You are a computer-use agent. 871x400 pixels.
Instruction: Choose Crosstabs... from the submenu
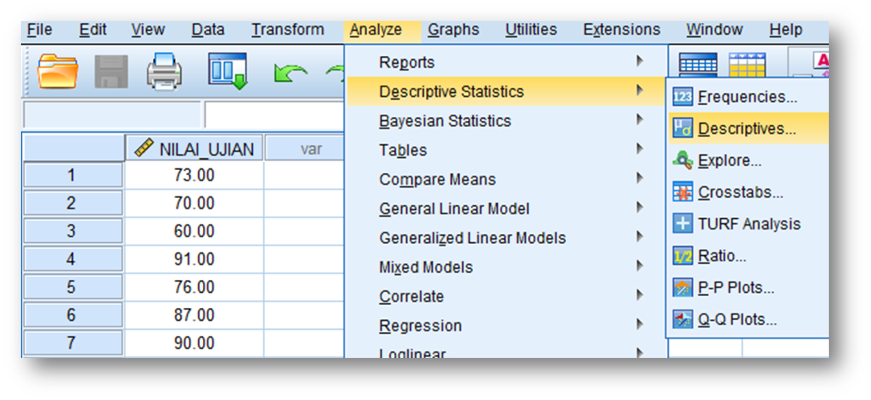point(748,192)
